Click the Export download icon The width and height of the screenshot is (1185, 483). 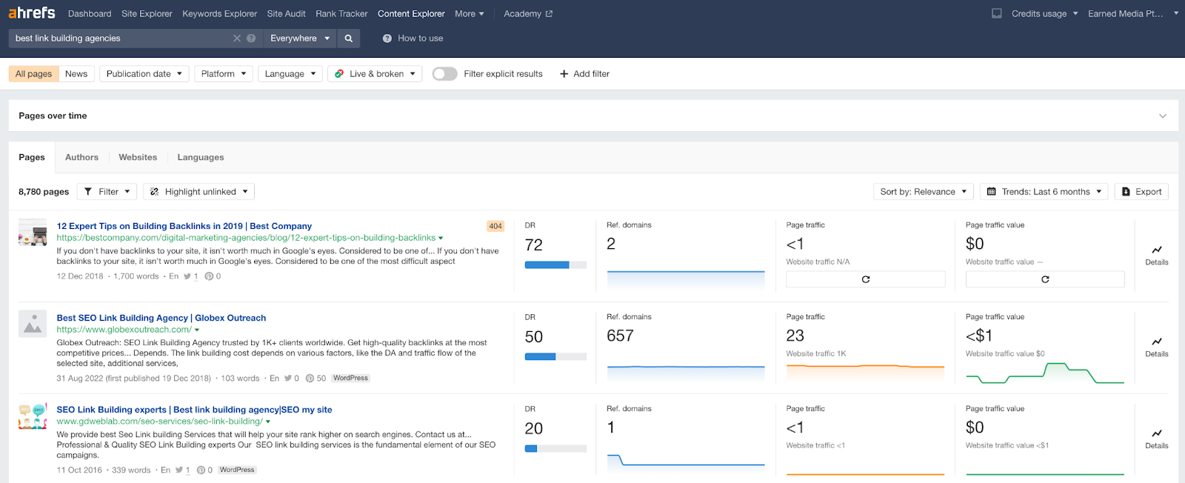[1126, 192]
